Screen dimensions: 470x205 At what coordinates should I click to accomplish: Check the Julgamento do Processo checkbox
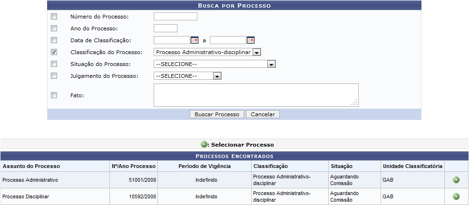point(54,76)
